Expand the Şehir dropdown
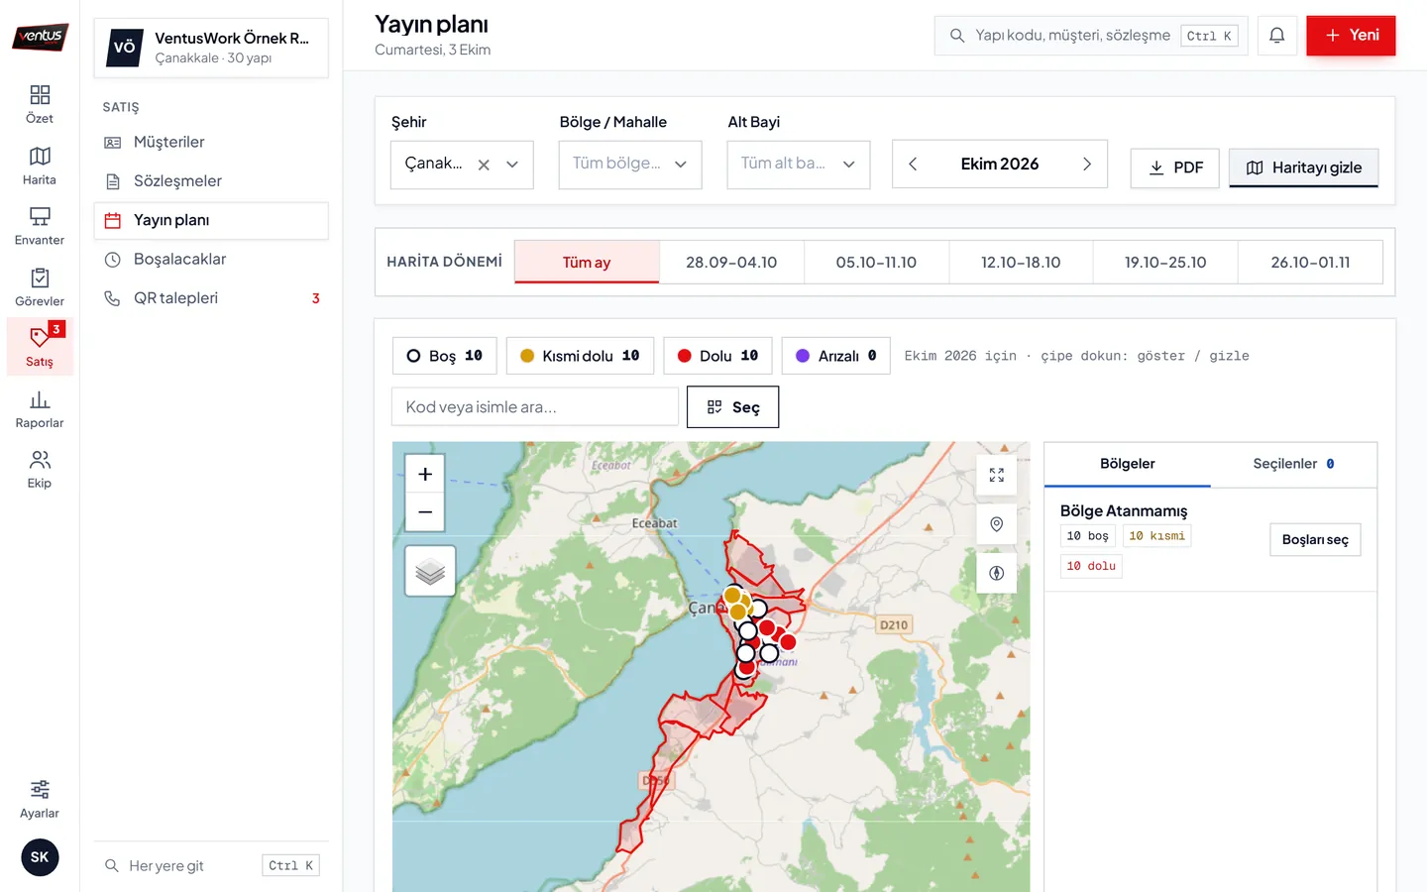The height and width of the screenshot is (892, 1427). 512,165
